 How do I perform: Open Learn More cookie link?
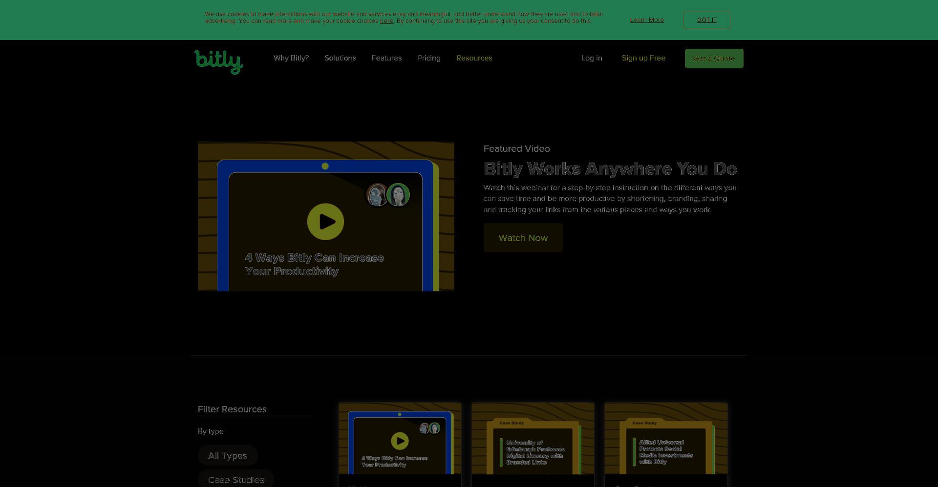pyautogui.click(x=647, y=20)
